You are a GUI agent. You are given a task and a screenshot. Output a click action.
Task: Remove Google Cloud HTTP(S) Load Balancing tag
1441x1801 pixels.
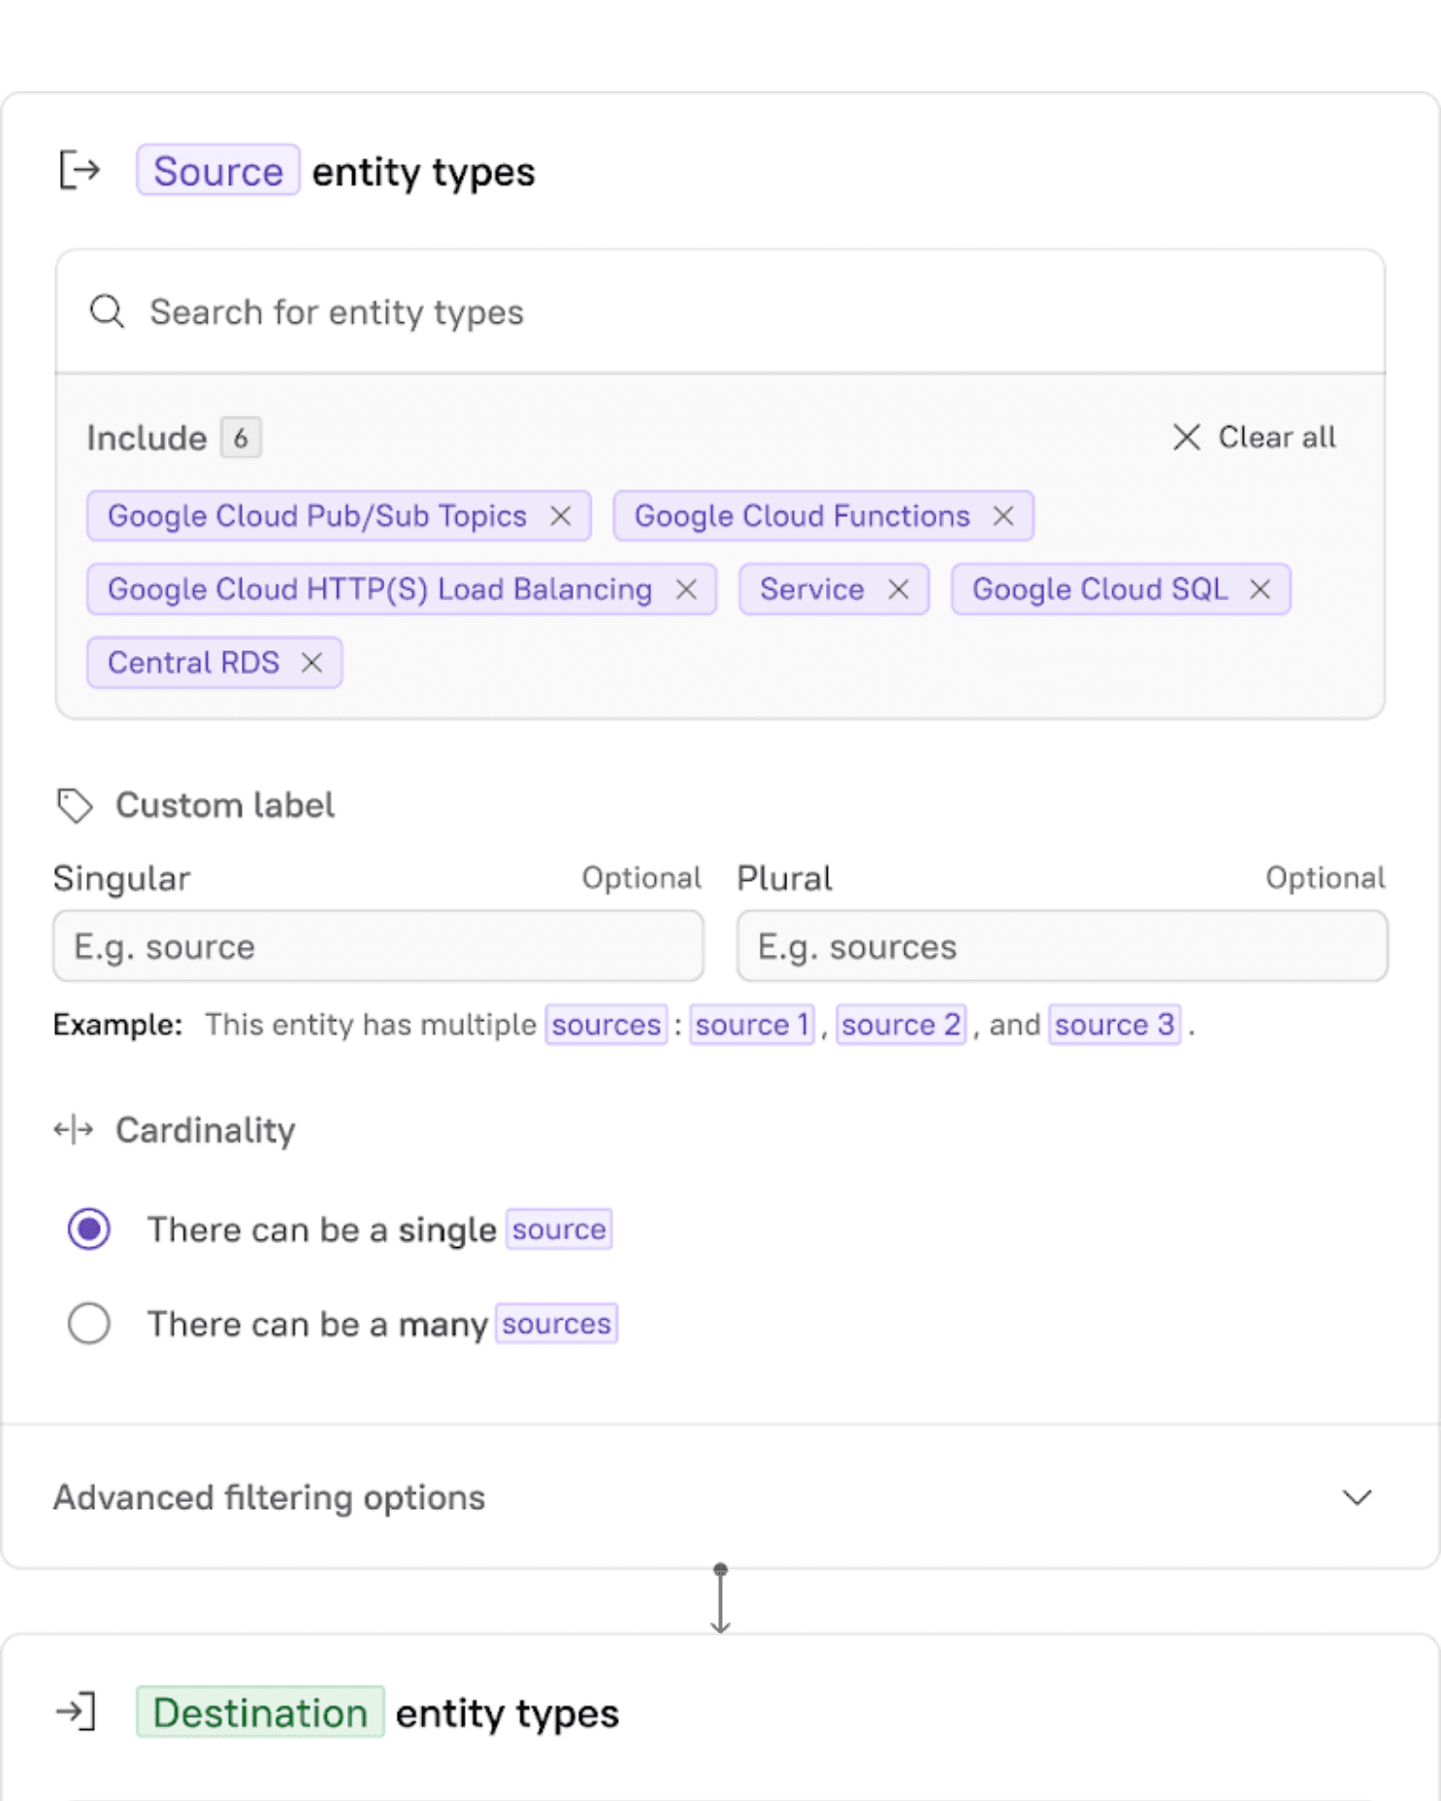pos(686,590)
